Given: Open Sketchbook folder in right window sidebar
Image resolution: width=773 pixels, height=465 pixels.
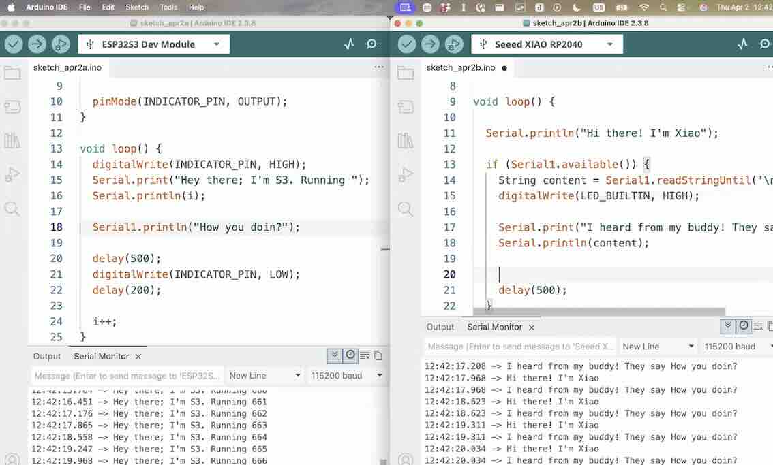Looking at the screenshot, I should coord(406,74).
